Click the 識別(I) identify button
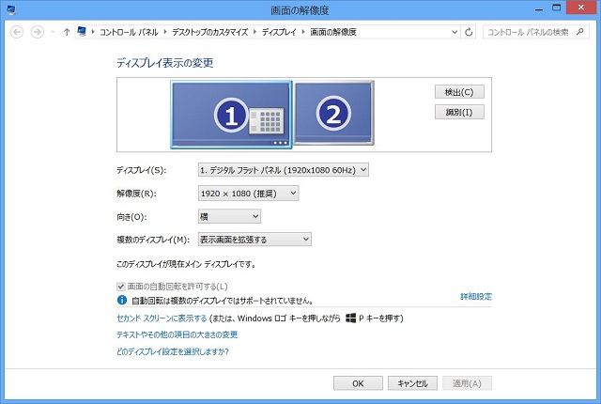The width and height of the screenshot is (601, 404). coord(459,113)
